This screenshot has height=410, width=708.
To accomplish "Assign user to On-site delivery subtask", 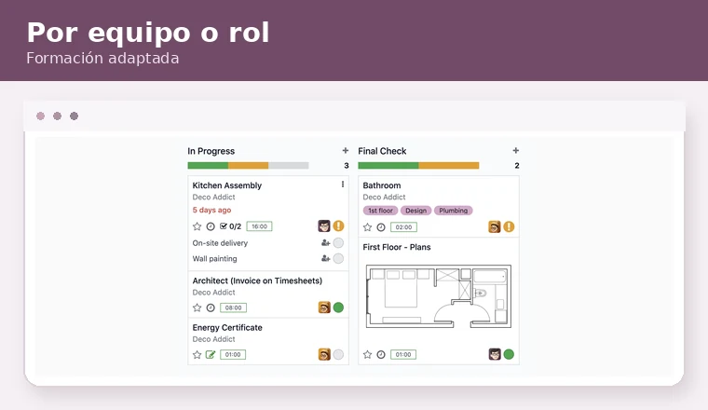I will (x=325, y=243).
